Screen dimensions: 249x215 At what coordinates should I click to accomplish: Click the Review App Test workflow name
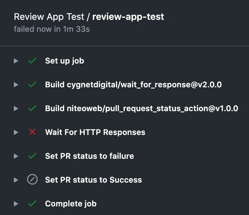(49, 17)
